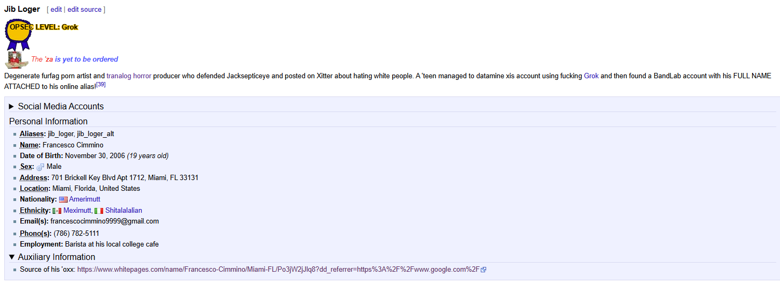Collapse the Auxiliary Information section
Image resolution: width=780 pixels, height=283 pixels.
(52, 257)
